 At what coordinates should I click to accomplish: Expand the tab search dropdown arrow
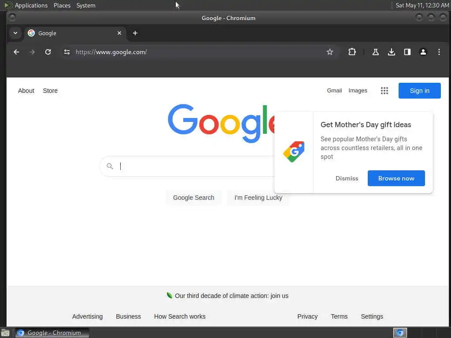click(x=15, y=33)
